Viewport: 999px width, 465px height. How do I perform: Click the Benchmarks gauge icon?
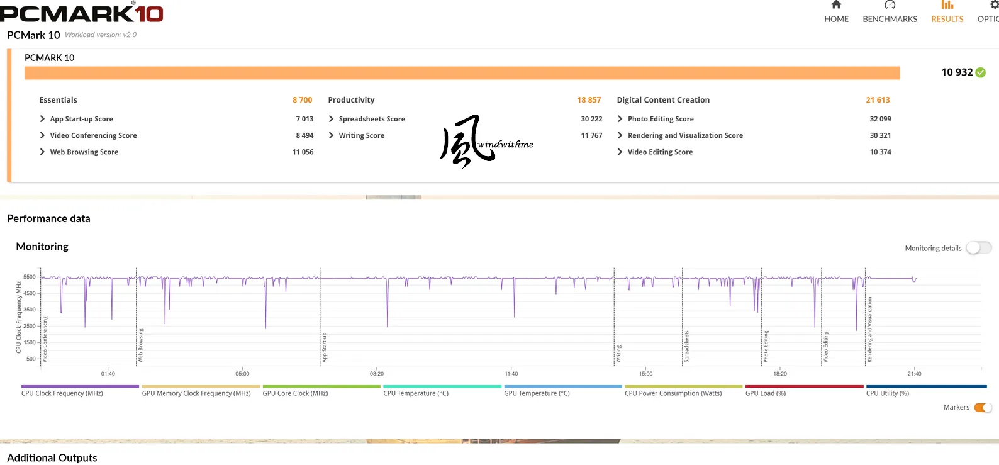point(890,4)
